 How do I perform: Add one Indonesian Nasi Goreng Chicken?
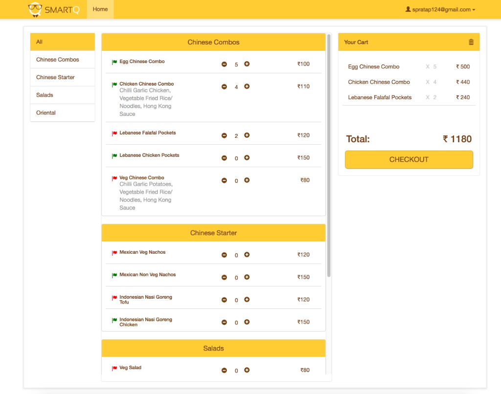pos(247,322)
